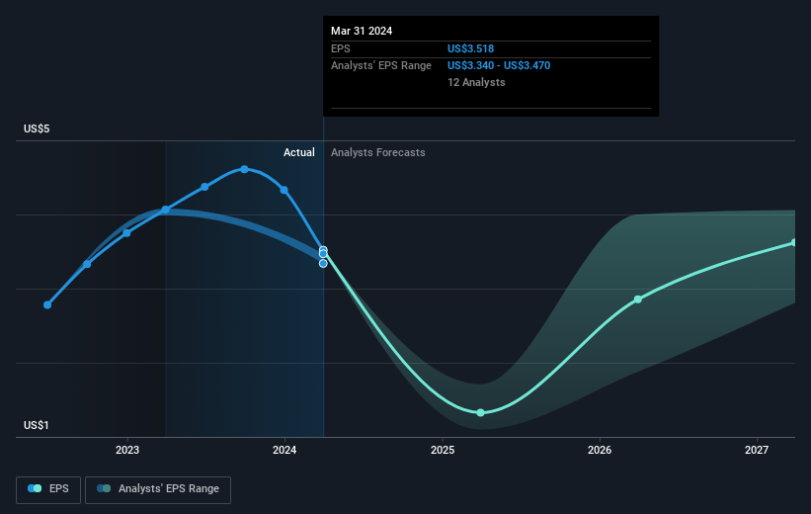The image size is (811, 514).
Task: Click the US$3.518 EPS value in tooltip
Action: tap(470, 48)
